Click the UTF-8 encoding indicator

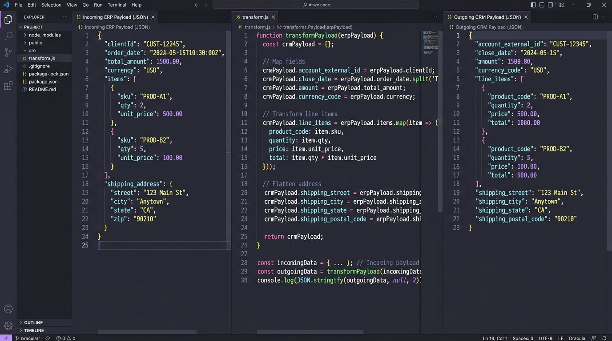pos(546,338)
